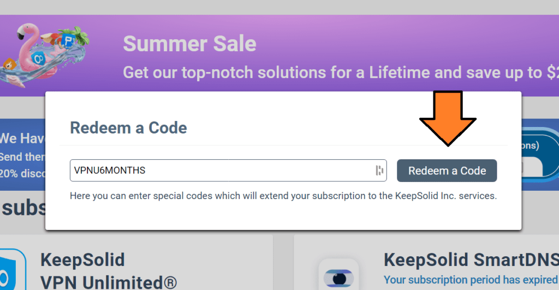Click the code input field containing VPNU6MONTHS
This screenshot has width=559, height=290.
228,171
